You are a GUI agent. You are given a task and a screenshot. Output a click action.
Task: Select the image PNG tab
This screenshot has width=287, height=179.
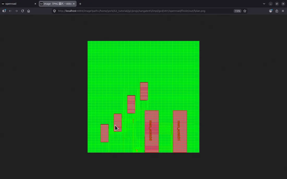coord(57,4)
